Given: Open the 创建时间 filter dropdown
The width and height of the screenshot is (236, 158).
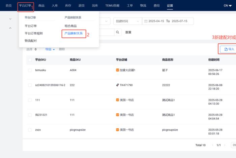Looking at the screenshot, I should [x=127, y=21].
